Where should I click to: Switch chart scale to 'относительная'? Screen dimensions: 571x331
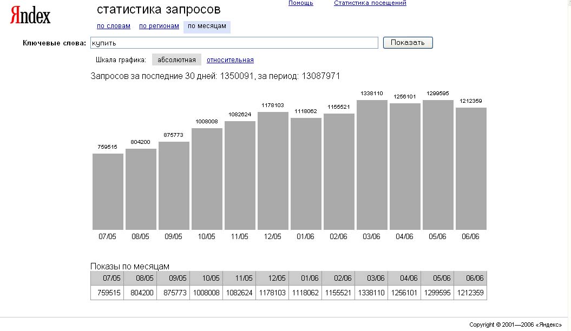[x=230, y=60]
